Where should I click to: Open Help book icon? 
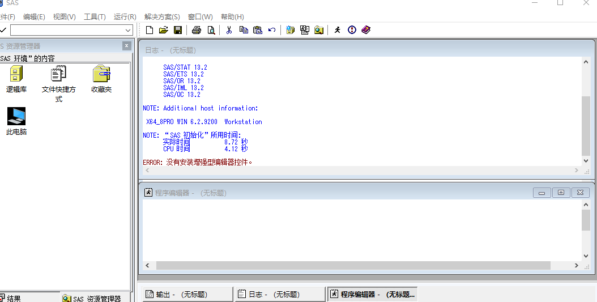(366, 29)
